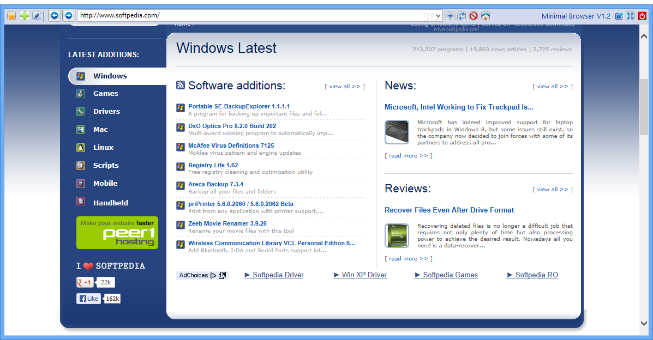Click read more under Reviews article
The image size is (653, 340).
pyautogui.click(x=409, y=258)
